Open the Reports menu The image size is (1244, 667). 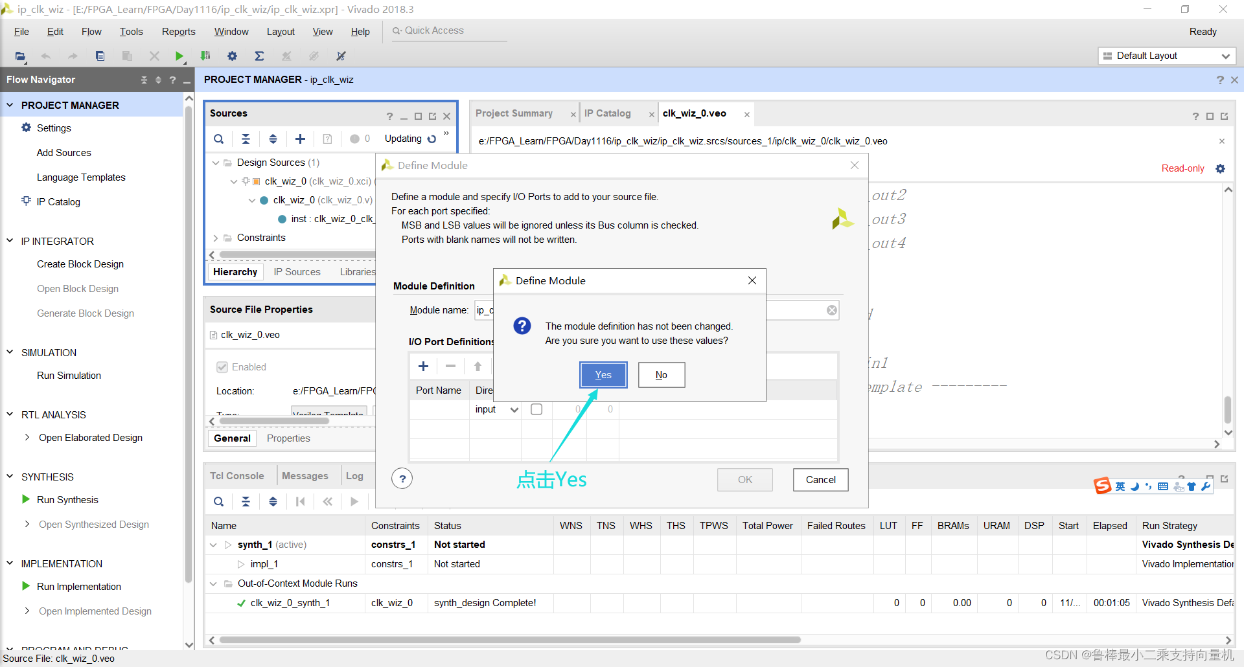click(x=178, y=32)
